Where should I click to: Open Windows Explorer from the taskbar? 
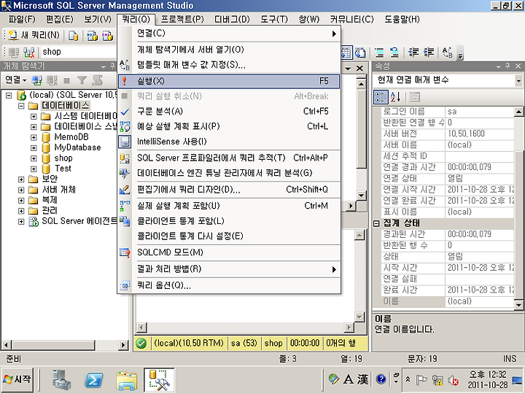tap(126, 381)
